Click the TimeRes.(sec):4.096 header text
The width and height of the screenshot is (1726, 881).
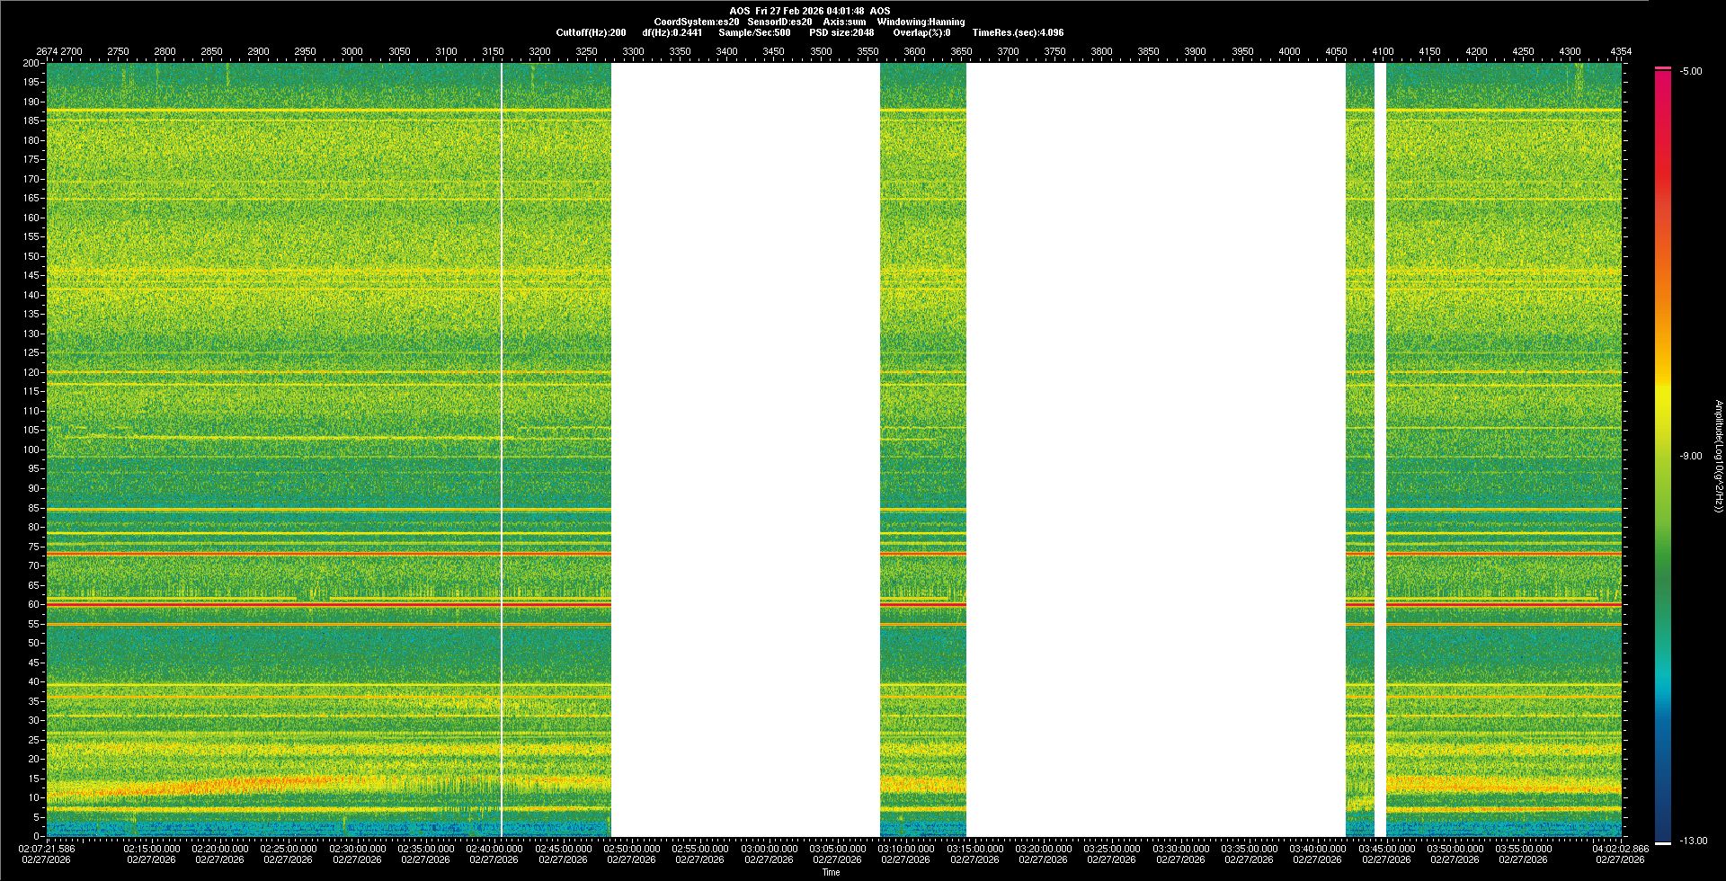pyautogui.click(x=1018, y=32)
